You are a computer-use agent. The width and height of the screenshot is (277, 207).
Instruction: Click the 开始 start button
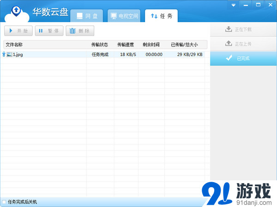[x=18, y=31]
